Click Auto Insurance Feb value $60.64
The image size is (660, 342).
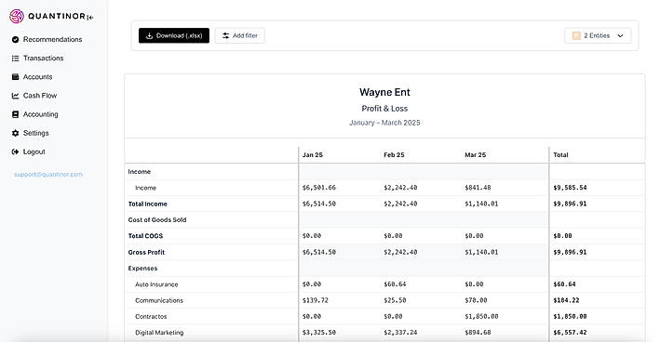point(395,284)
